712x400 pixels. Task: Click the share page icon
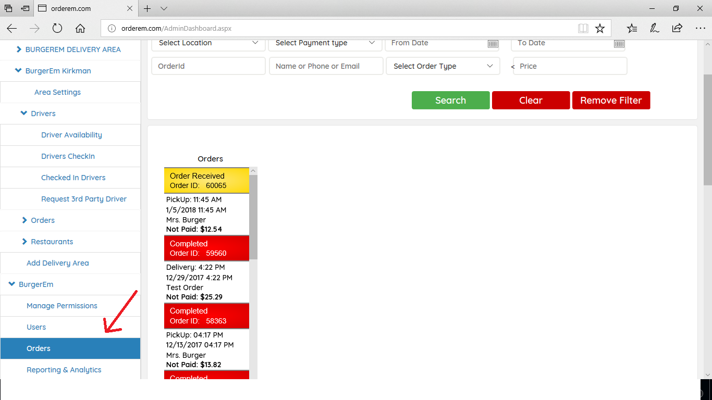677,29
